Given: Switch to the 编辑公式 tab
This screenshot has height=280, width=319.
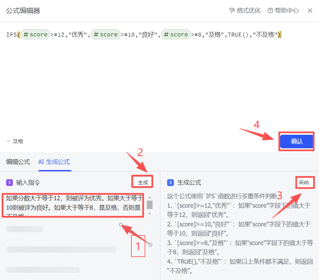Looking at the screenshot, I should point(18,162).
